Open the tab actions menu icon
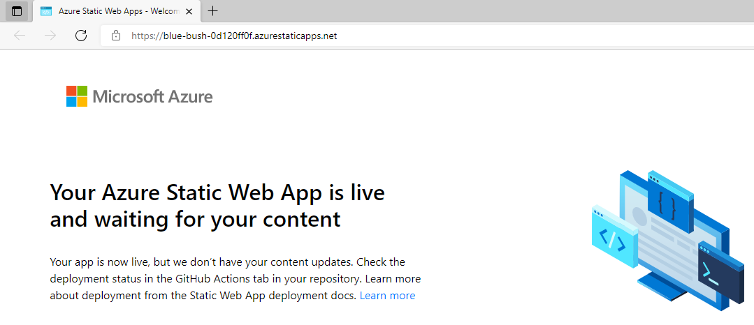Screen dimensions: 754x325 click(17, 11)
